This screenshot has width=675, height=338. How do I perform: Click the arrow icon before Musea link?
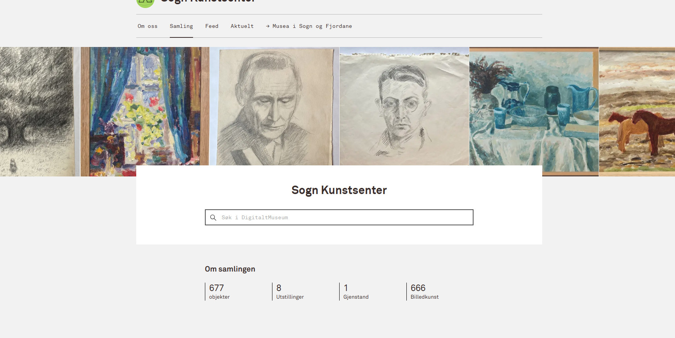tap(268, 26)
